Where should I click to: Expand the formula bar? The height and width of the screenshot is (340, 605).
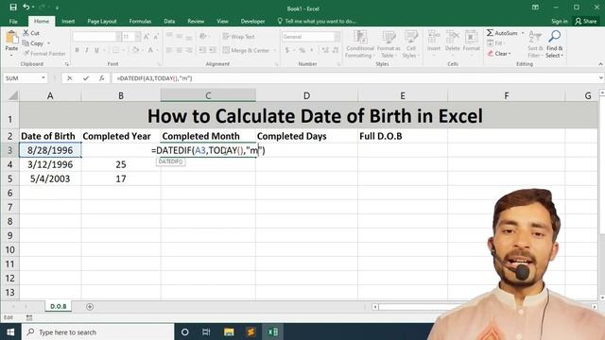click(x=601, y=78)
